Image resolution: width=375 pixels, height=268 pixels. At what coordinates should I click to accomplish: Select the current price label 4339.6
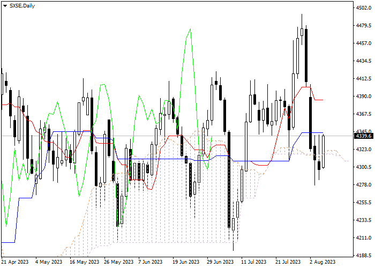click(x=364, y=136)
